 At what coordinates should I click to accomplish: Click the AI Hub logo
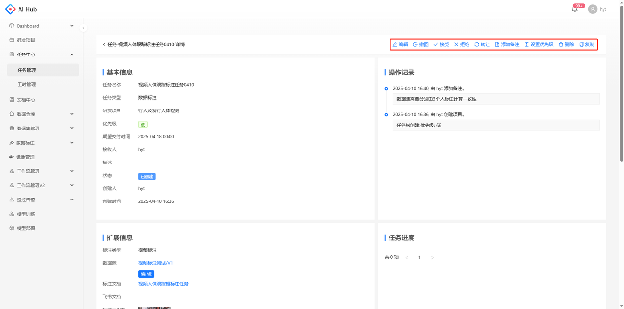20,9
